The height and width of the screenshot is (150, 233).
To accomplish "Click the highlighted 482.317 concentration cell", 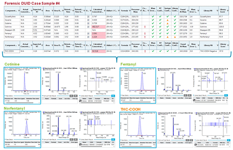I will click(x=98, y=26).
